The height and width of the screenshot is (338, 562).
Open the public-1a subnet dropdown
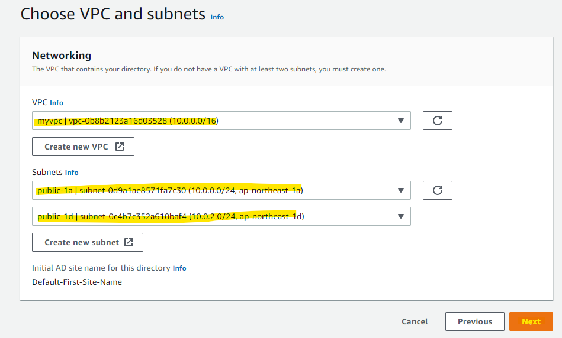point(221,190)
